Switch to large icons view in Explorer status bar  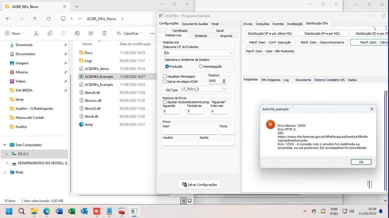click(x=190, y=201)
